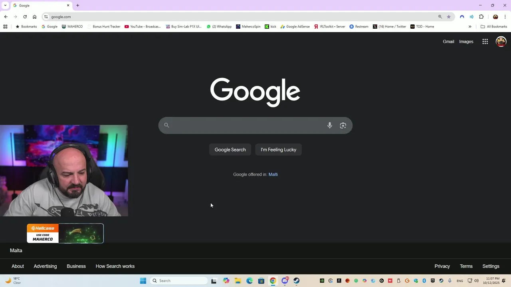
Task: Open Chrome profile avatar in toolbar
Action: point(495,17)
